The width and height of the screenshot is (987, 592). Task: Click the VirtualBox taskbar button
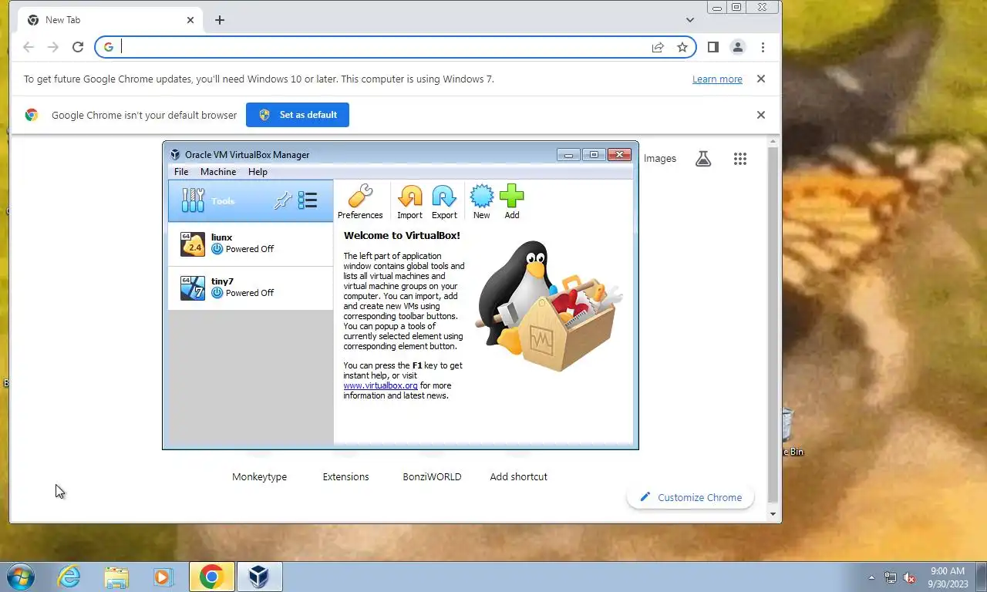[x=259, y=577]
